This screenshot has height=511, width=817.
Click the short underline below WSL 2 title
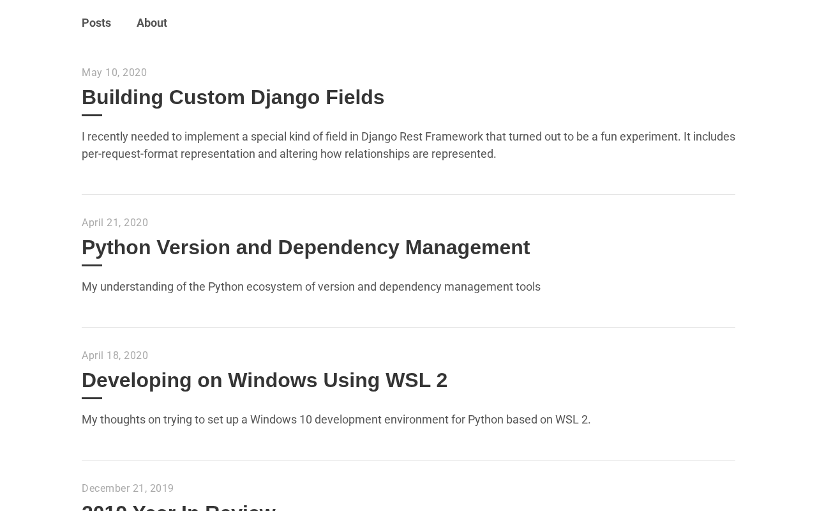[92, 398]
